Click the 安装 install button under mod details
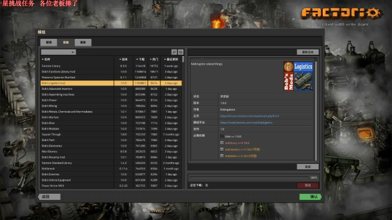The height and width of the screenshot is (220, 392). tap(308, 167)
